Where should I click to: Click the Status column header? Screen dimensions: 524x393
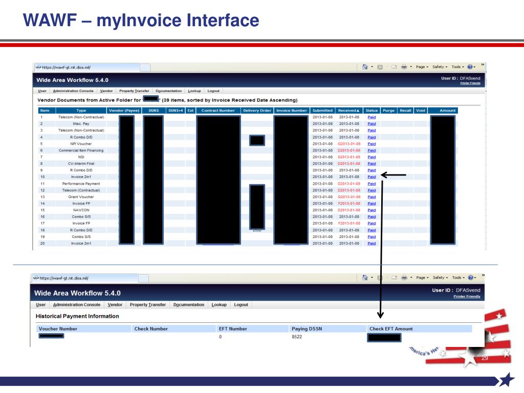tap(372, 111)
